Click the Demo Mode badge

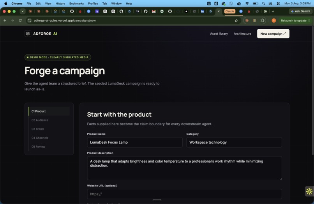[58, 57]
